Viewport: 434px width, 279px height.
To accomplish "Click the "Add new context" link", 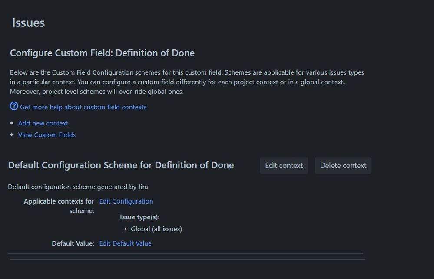I will 43,123.
